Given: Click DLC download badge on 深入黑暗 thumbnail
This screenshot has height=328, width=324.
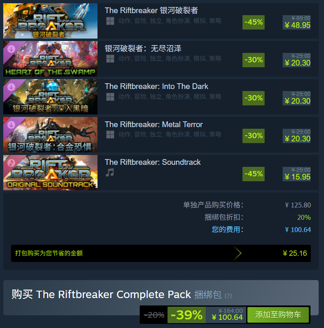Looking at the screenshot, I should [x=11, y=87].
